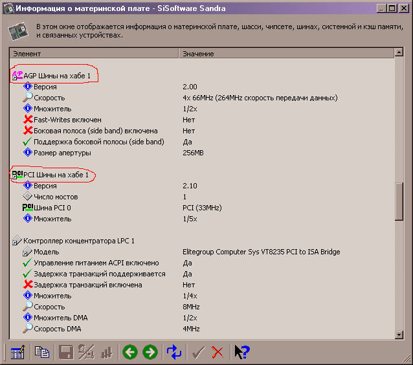
Task: Click the red X cancel icon
Action: pyautogui.click(x=218, y=352)
